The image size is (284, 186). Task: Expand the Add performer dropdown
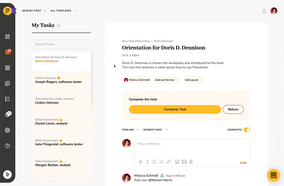click(167, 80)
